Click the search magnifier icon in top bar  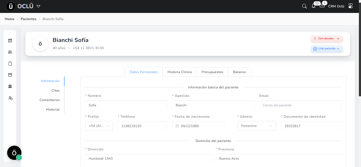tap(304, 6)
